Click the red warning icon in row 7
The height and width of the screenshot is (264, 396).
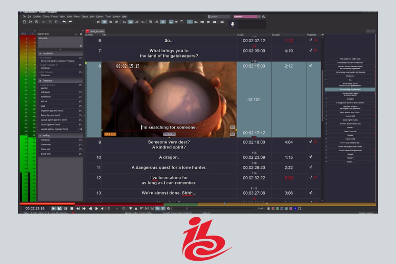coord(315,50)
